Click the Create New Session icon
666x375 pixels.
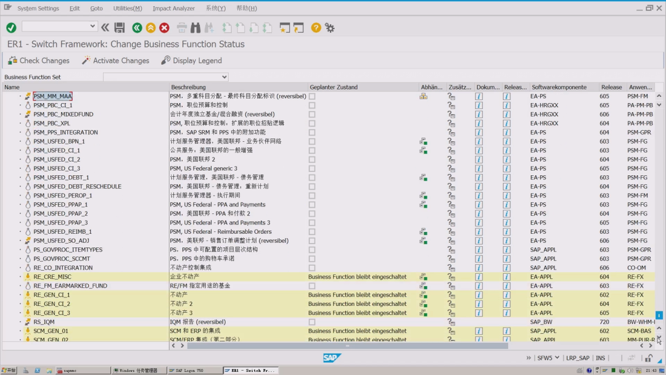click(284, 28)
